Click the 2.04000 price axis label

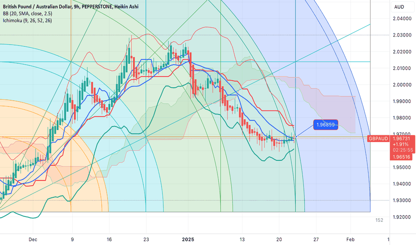(x=402, y=19)
